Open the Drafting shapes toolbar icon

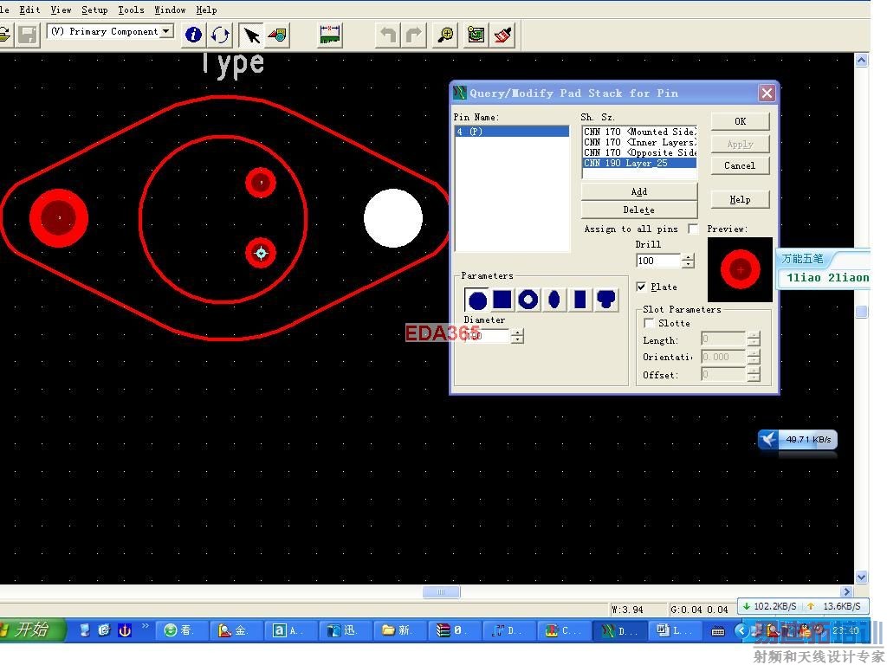click(278, 35)
